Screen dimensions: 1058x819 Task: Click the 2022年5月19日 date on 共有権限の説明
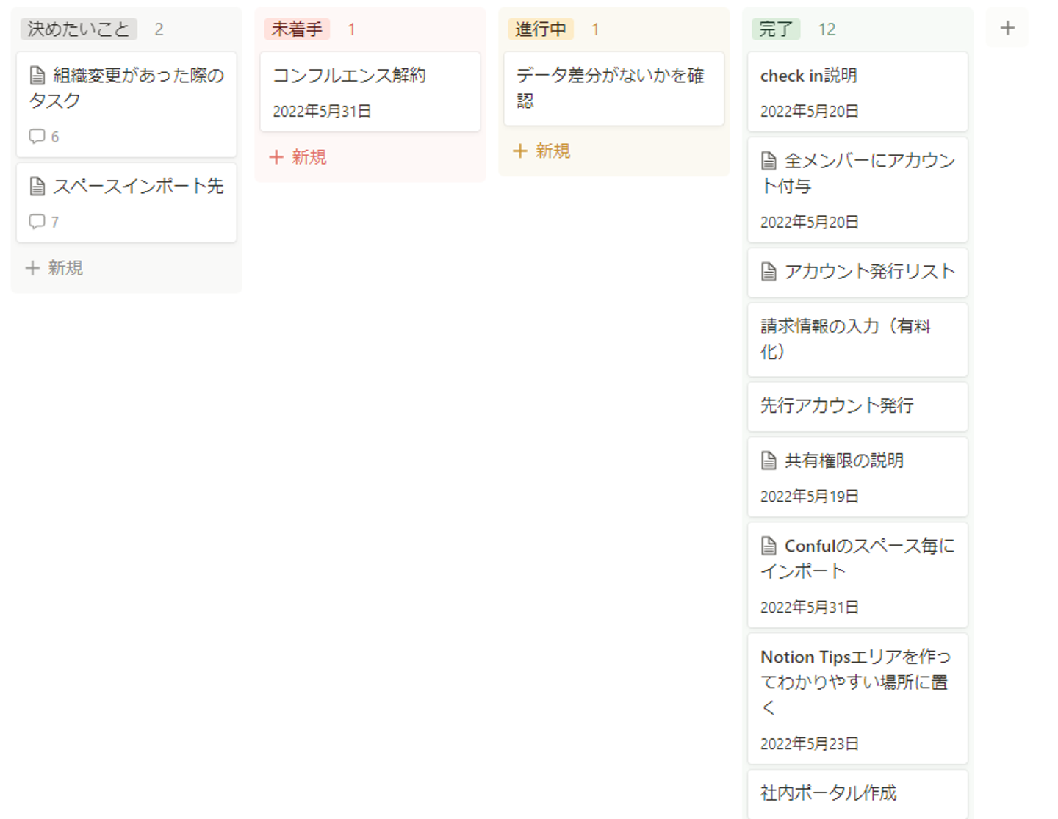tap(810, 497)
